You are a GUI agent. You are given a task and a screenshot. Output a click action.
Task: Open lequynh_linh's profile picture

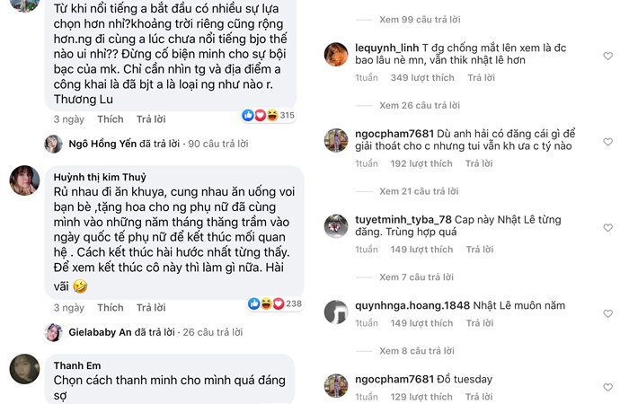click(336, 55)
